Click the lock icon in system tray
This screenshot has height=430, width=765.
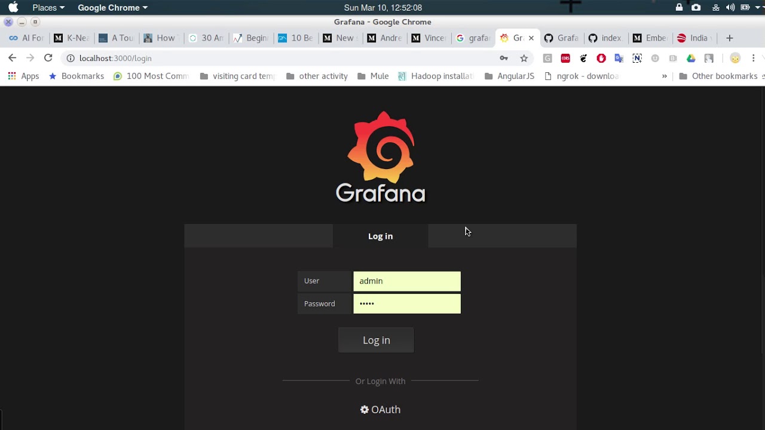pyautogui.click(x=679, y=7)
